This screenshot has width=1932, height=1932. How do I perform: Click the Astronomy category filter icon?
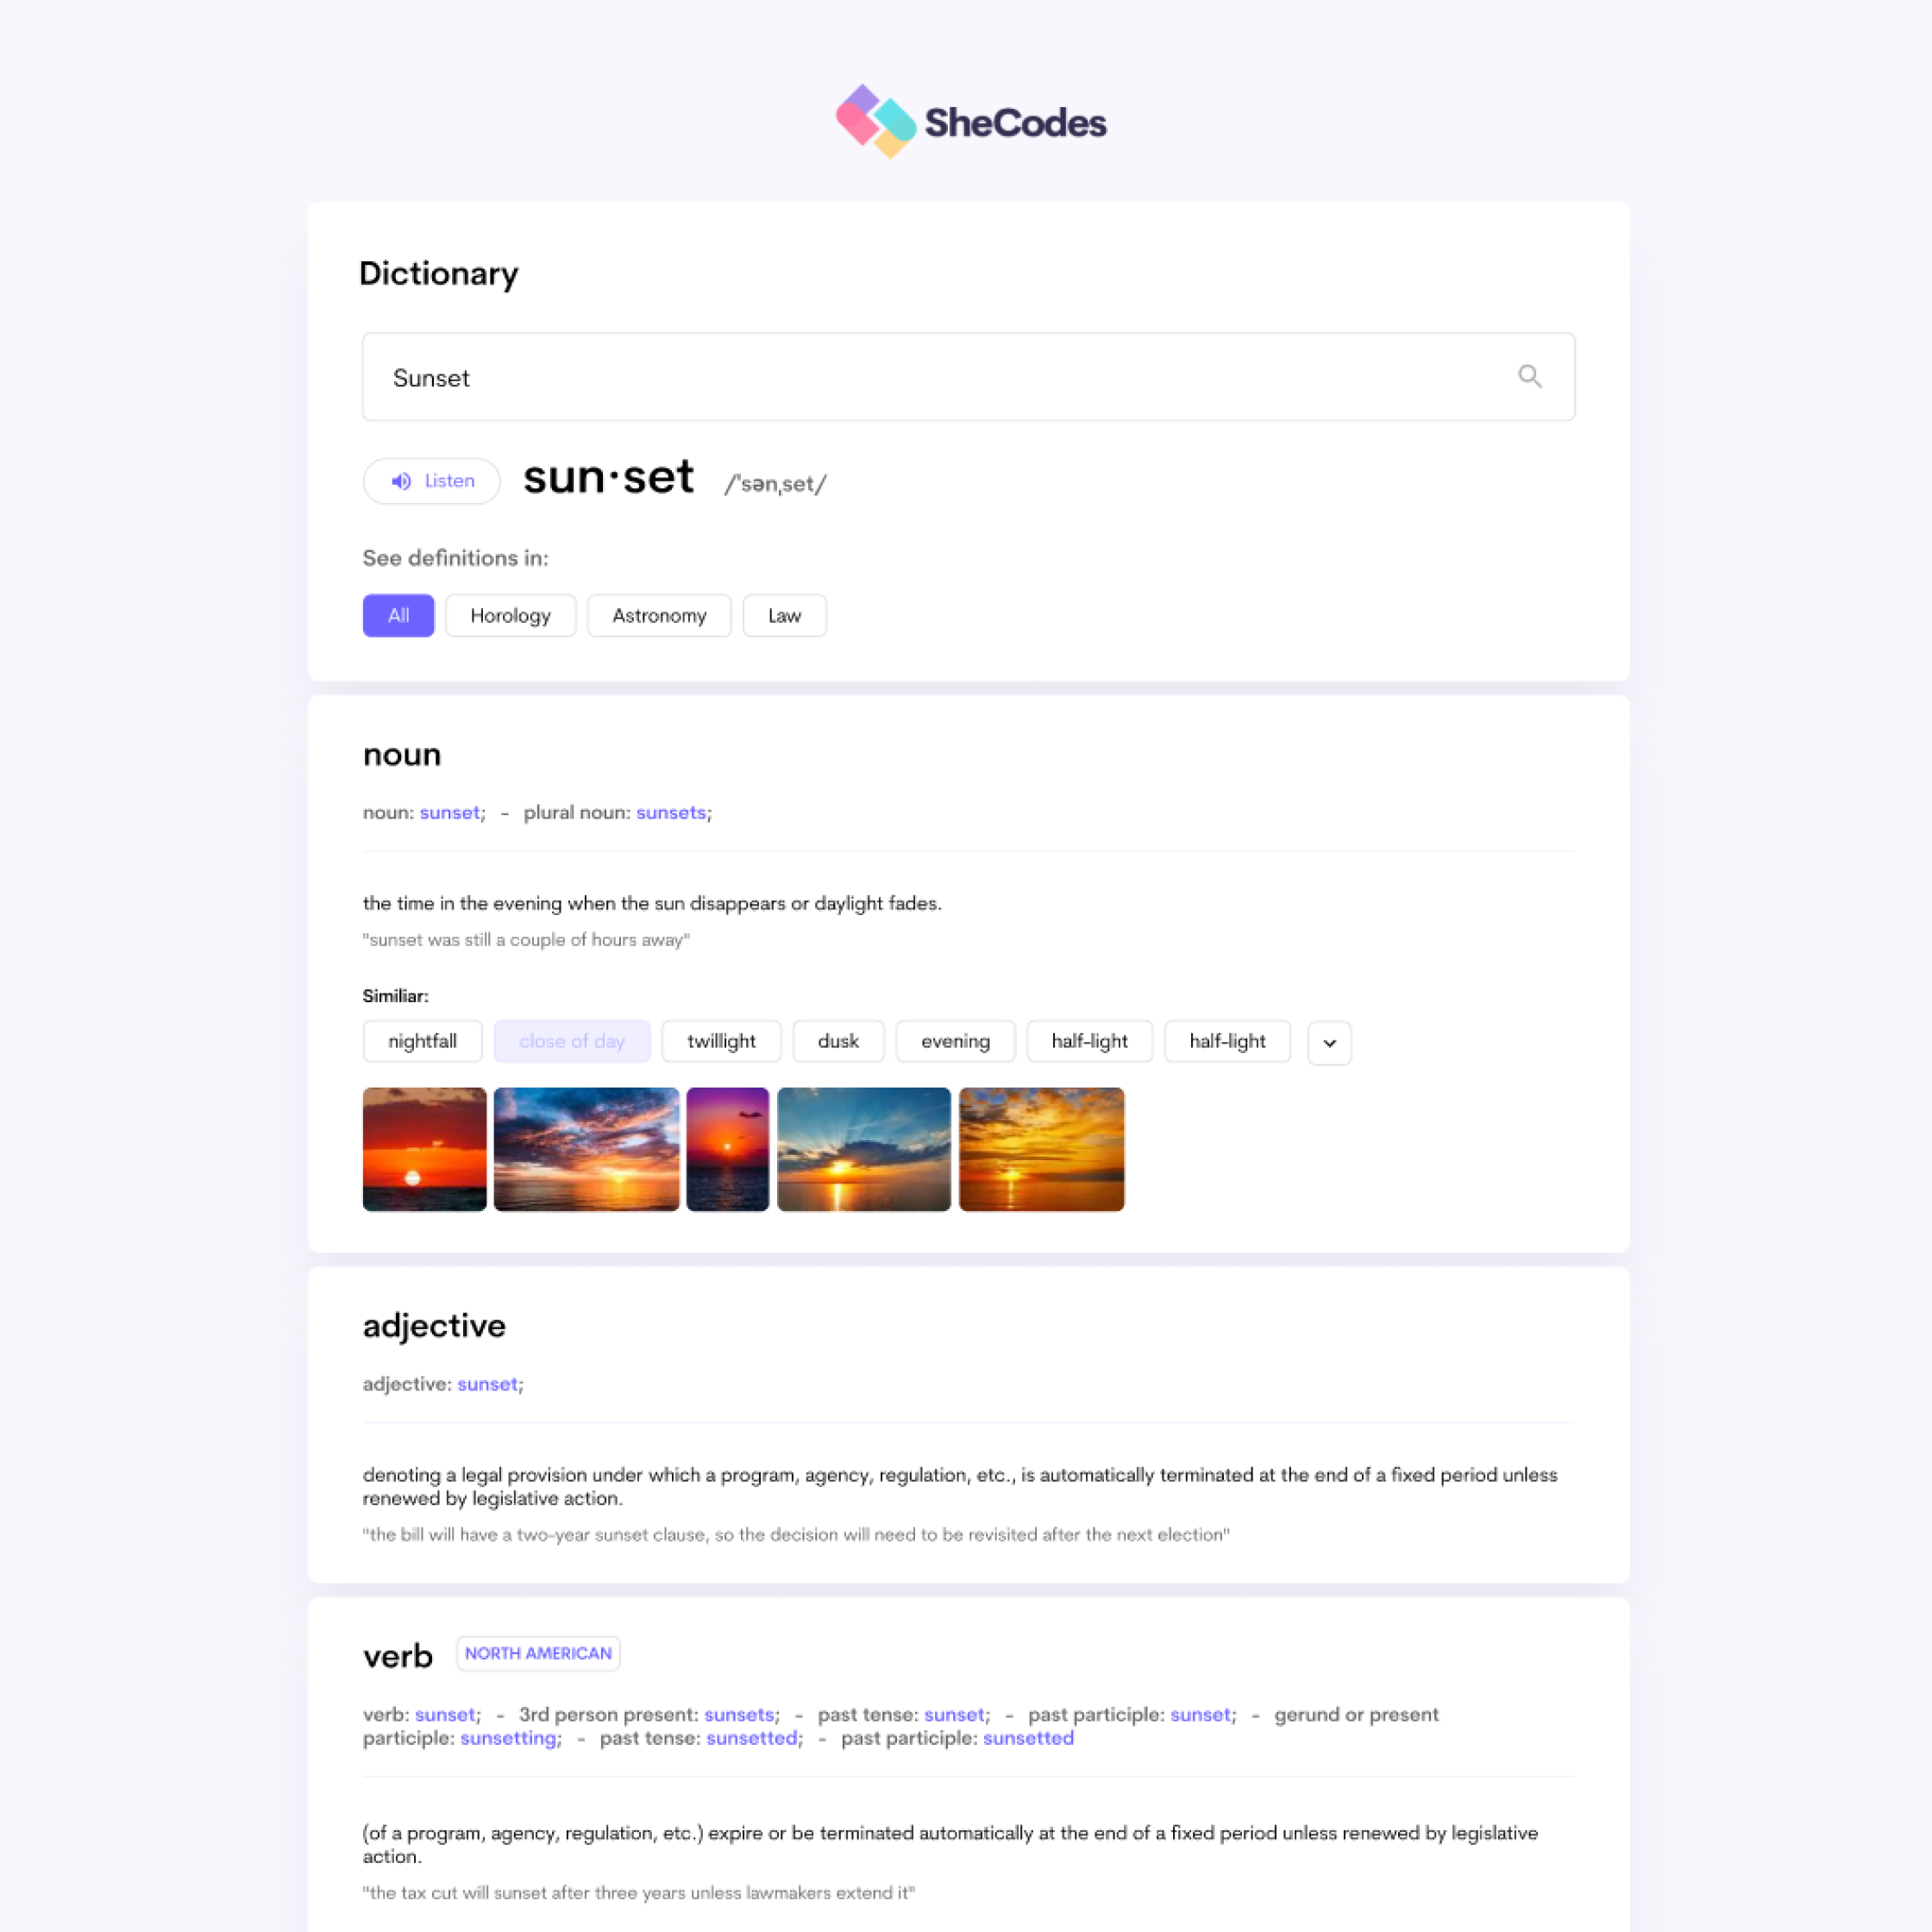click(x=658, y=616)
